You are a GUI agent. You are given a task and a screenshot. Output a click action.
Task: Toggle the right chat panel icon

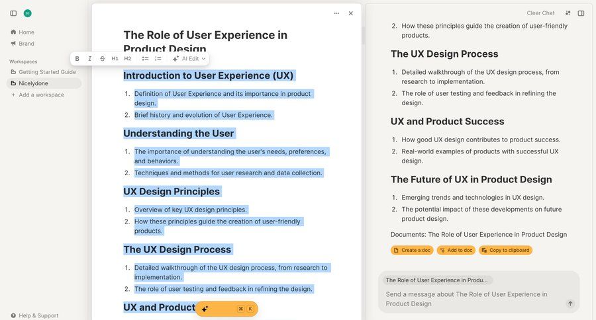coord(581,13)
